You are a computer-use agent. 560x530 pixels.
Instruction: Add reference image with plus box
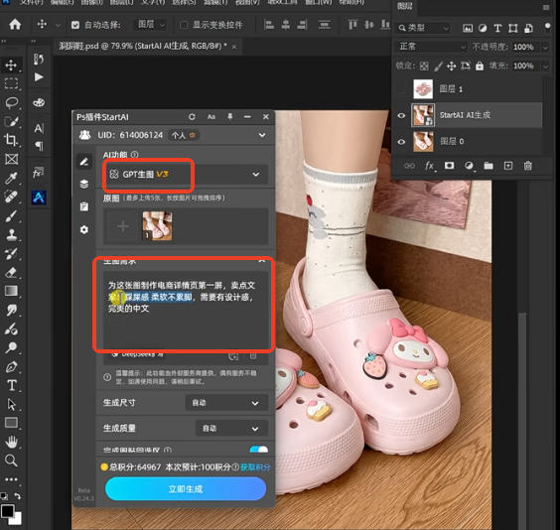point(123,226)
